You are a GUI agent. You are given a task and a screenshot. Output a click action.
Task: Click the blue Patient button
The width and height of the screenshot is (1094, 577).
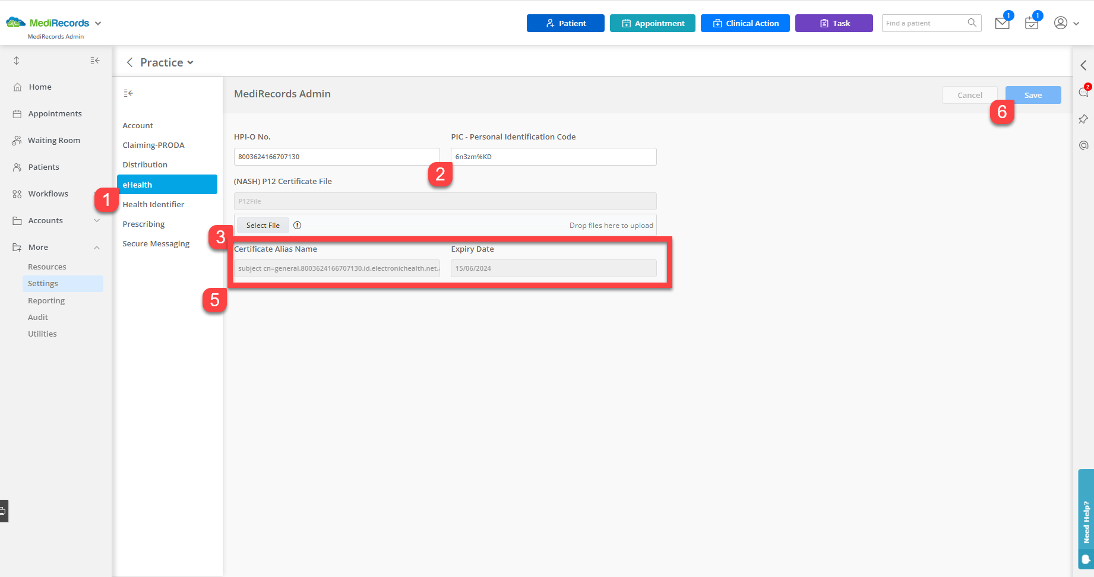tap(565, 23)
